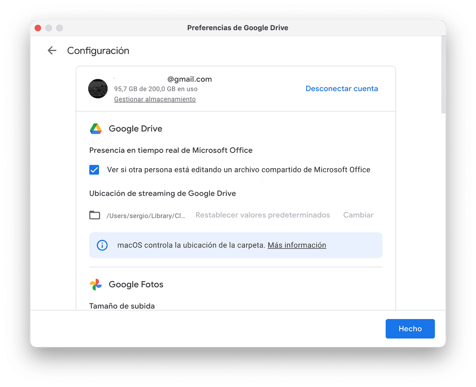Image resolution: width=476 pixels, height=387 pixels.
Task: Click the back arrow next to Configuración
Action: pyautogui.click(x=52, y=50)
